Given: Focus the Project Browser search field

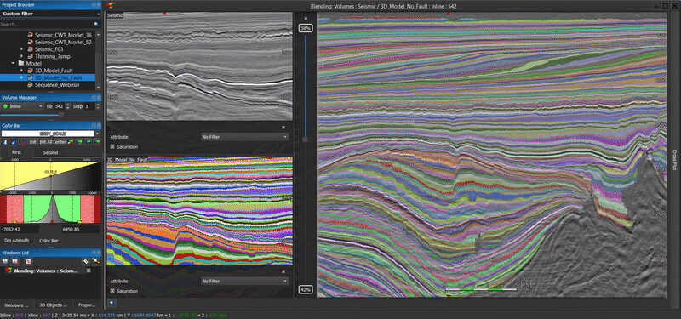Looking at the screenshot, I should [47, 25].
